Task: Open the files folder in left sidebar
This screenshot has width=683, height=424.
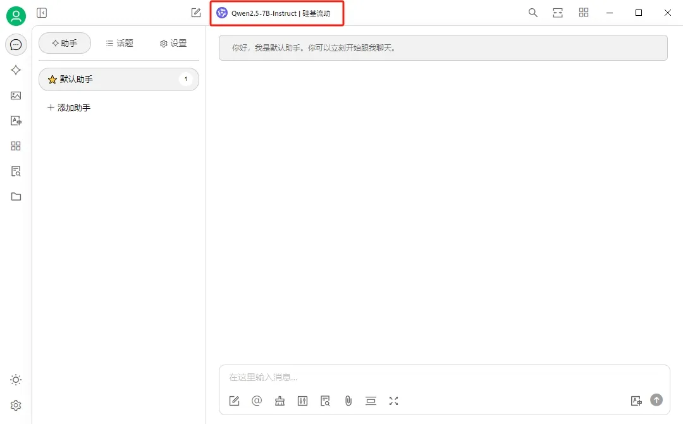Action: 16,196
